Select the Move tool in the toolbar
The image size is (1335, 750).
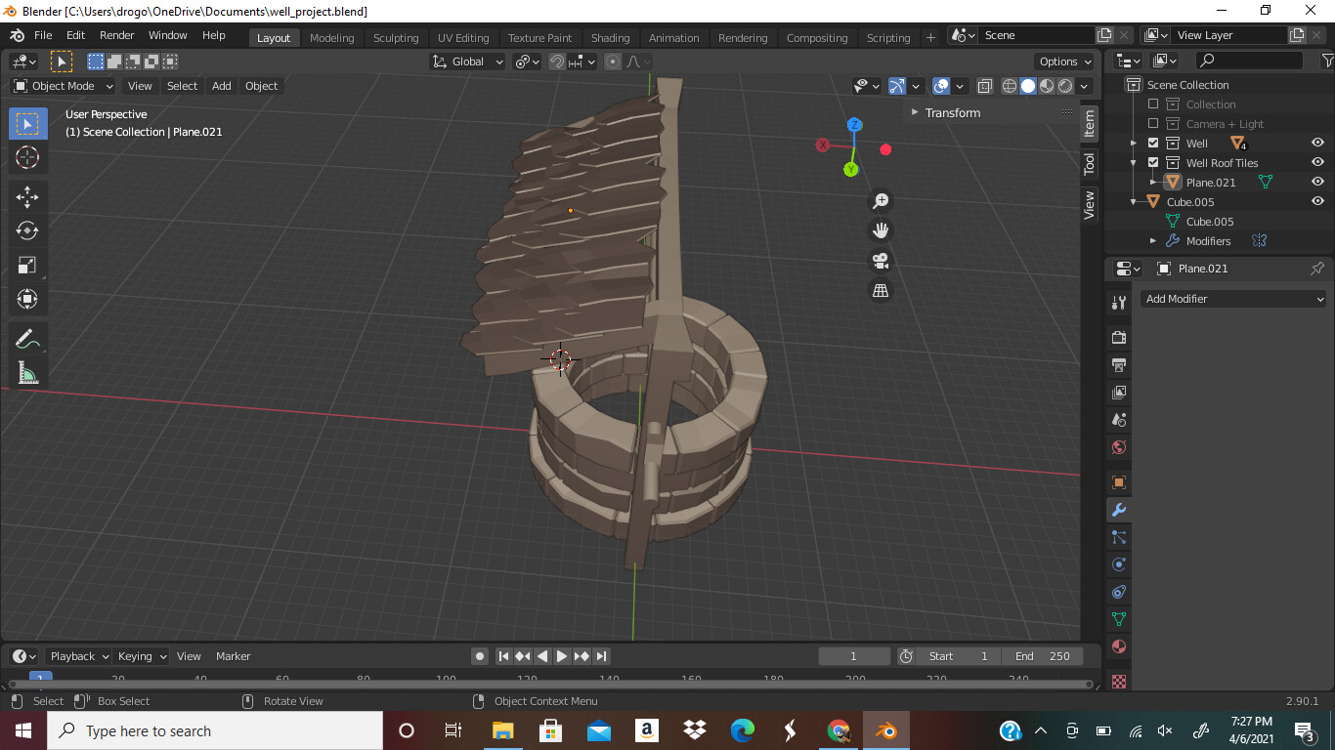point(27,196)
